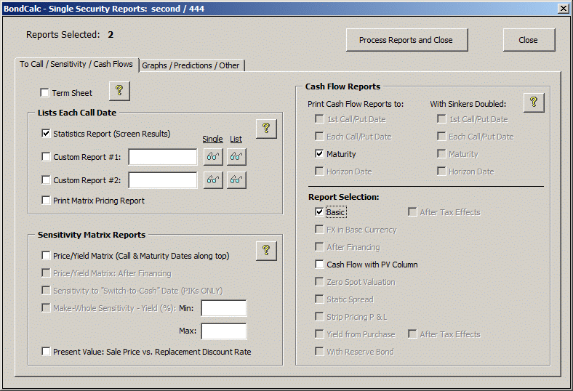Switch to To Call / Sensitivity / Cash Flows tab

click(76, 64)
